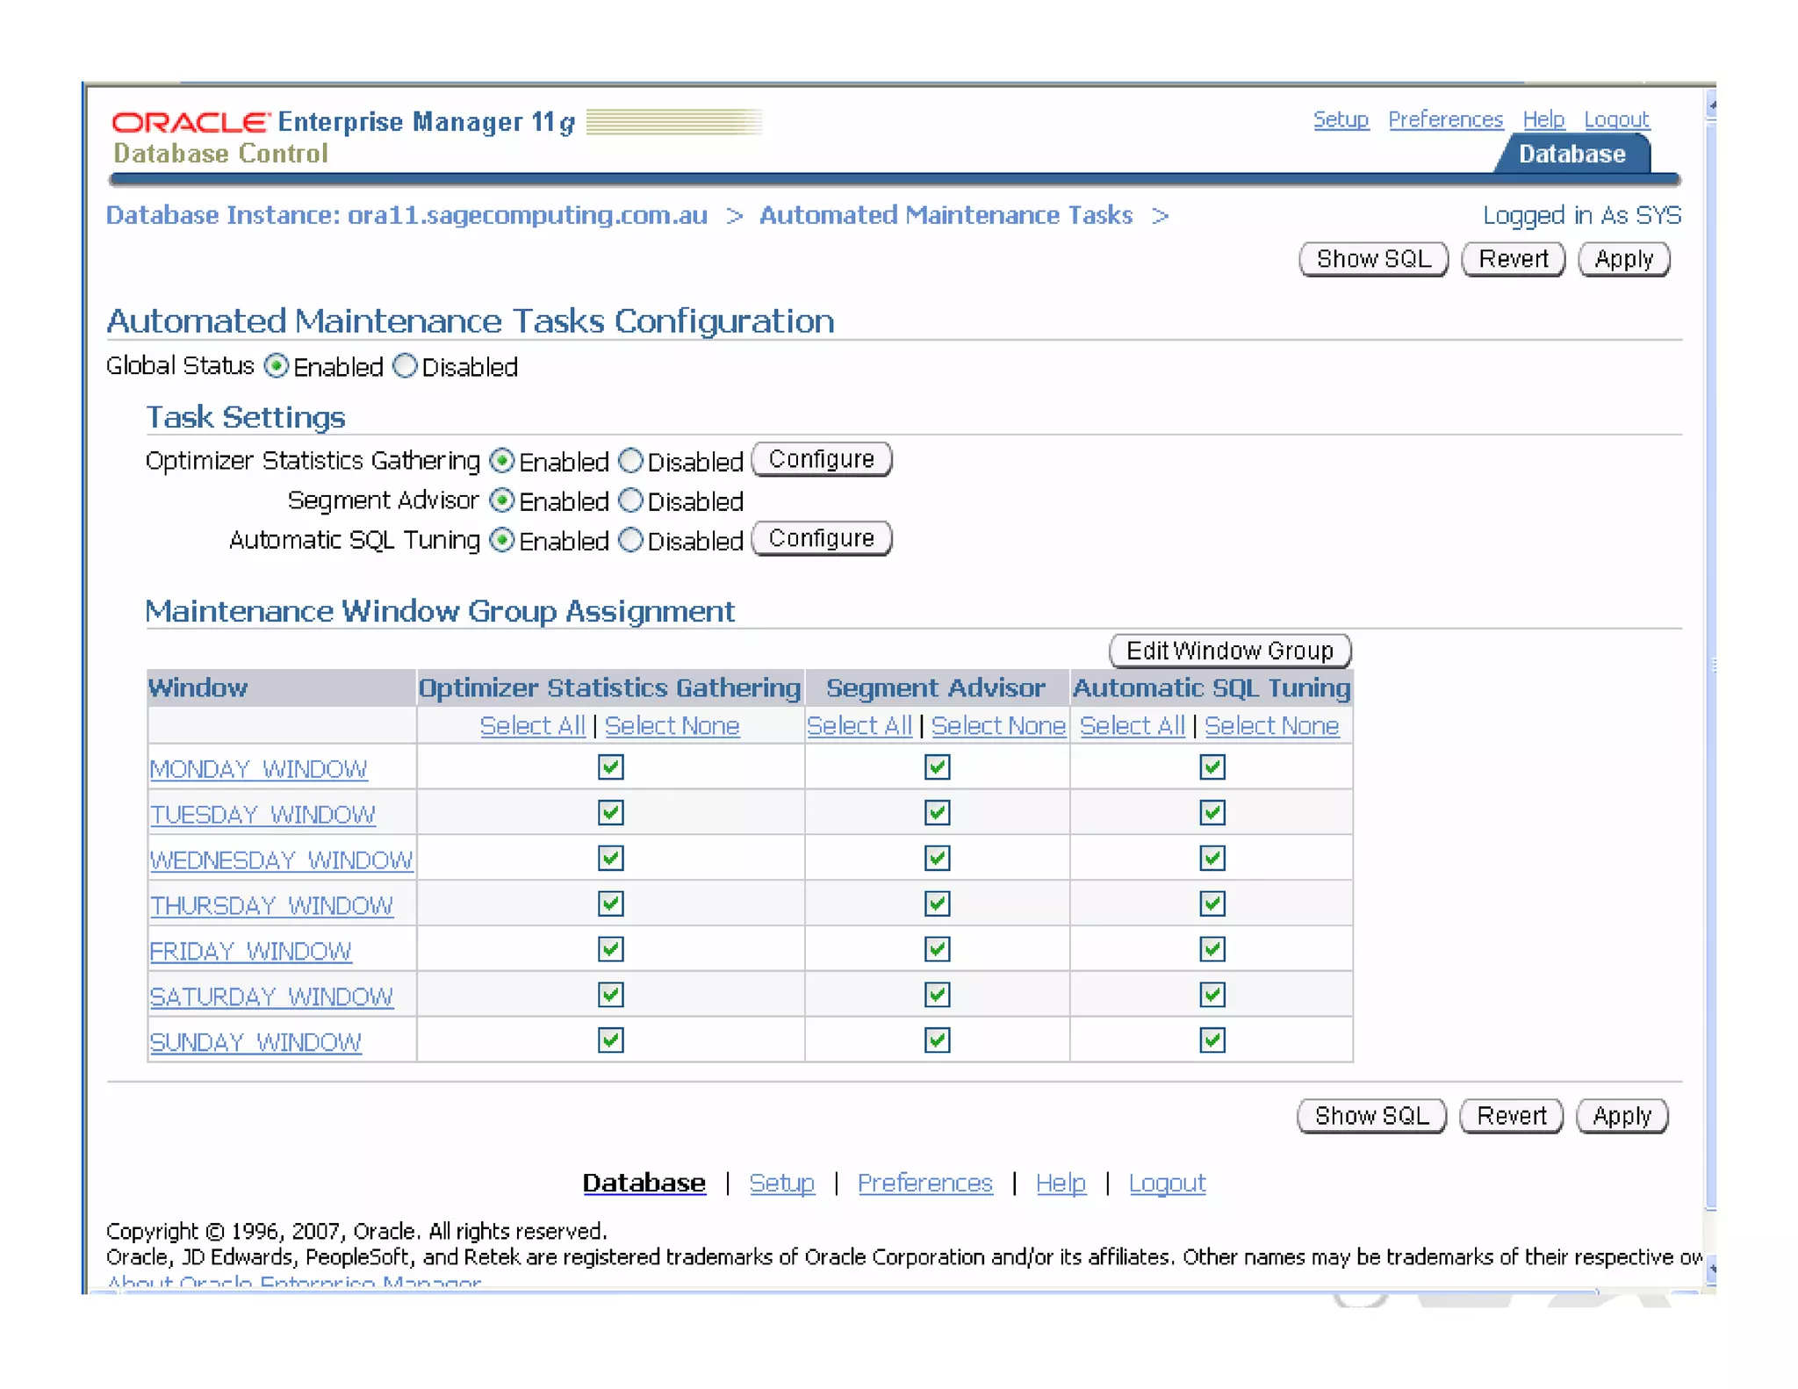Open Preferences in the top header
This screenshot has height=1389, width=1798.
[1445, 119]
